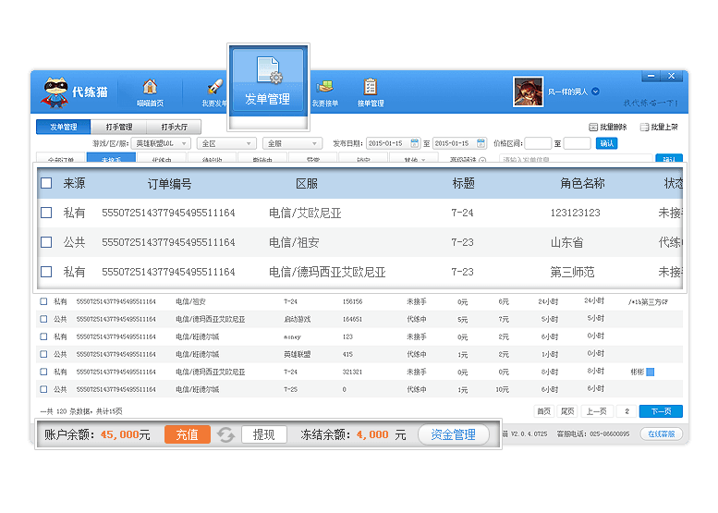Click the blue square in the 彬彬 row
Screen dimensions: 718x513
pos(650,372)
